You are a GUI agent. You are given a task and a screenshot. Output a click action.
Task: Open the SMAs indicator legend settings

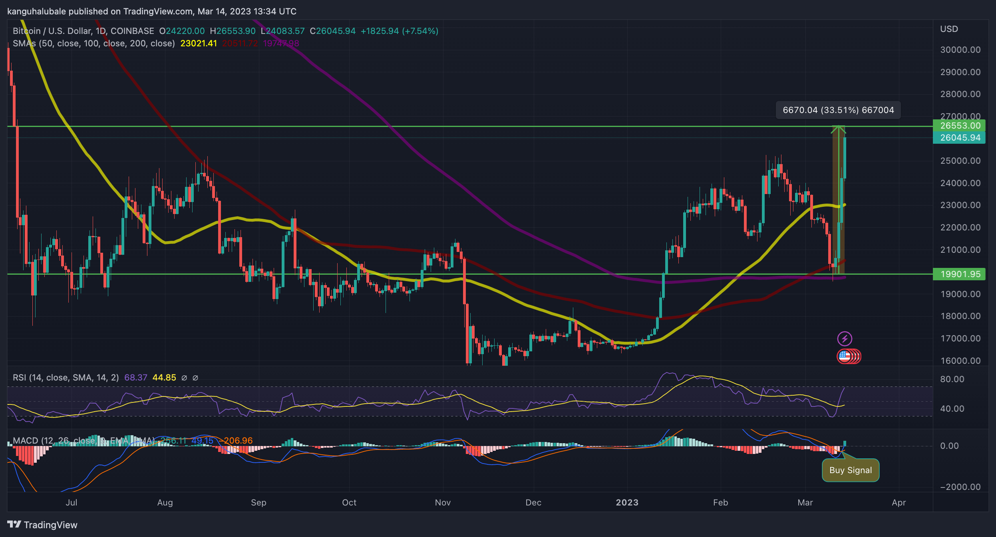coord(93,44)
